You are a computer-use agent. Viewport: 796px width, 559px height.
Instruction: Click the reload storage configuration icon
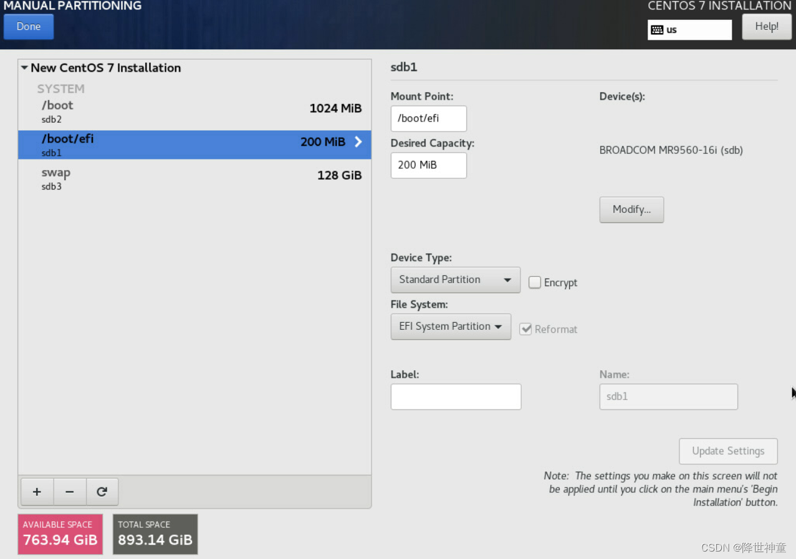tap(102, 492)
